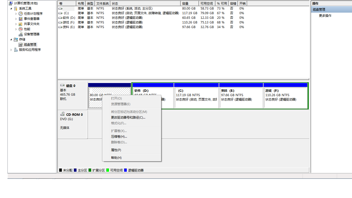
Task: Sort by the % 可用 column header
Action: click(x=222, y=4)
